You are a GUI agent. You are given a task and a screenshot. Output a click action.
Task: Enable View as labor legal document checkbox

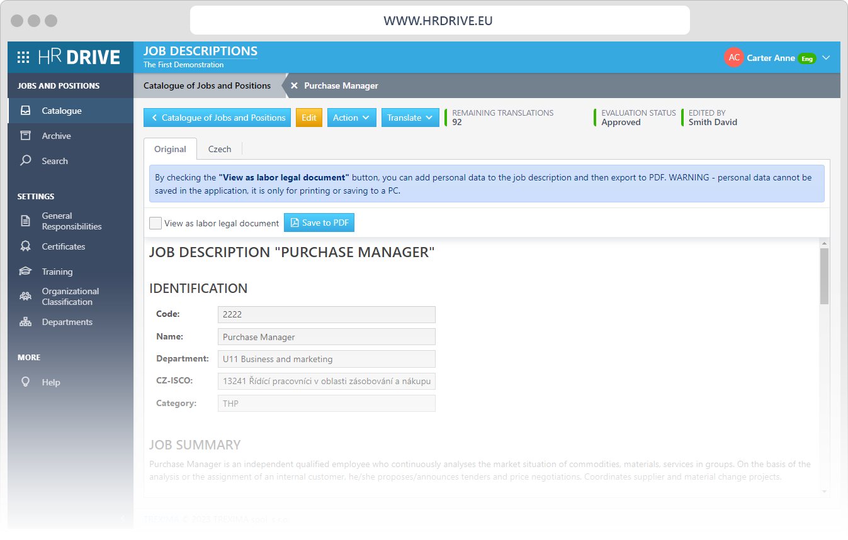[155, 223]
